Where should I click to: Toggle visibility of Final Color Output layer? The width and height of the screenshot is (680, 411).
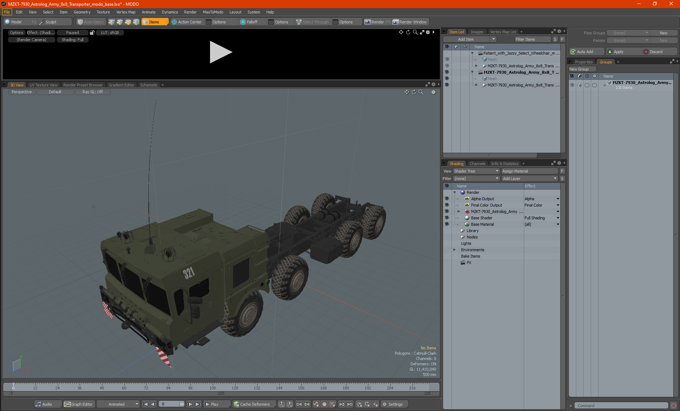point(447,205)
